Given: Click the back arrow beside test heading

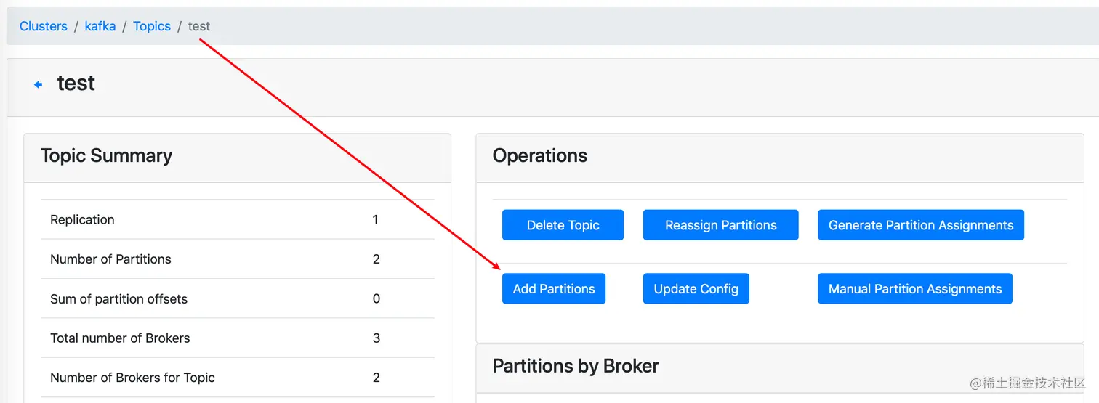Looking at the screenshot, I should (39, 85).
